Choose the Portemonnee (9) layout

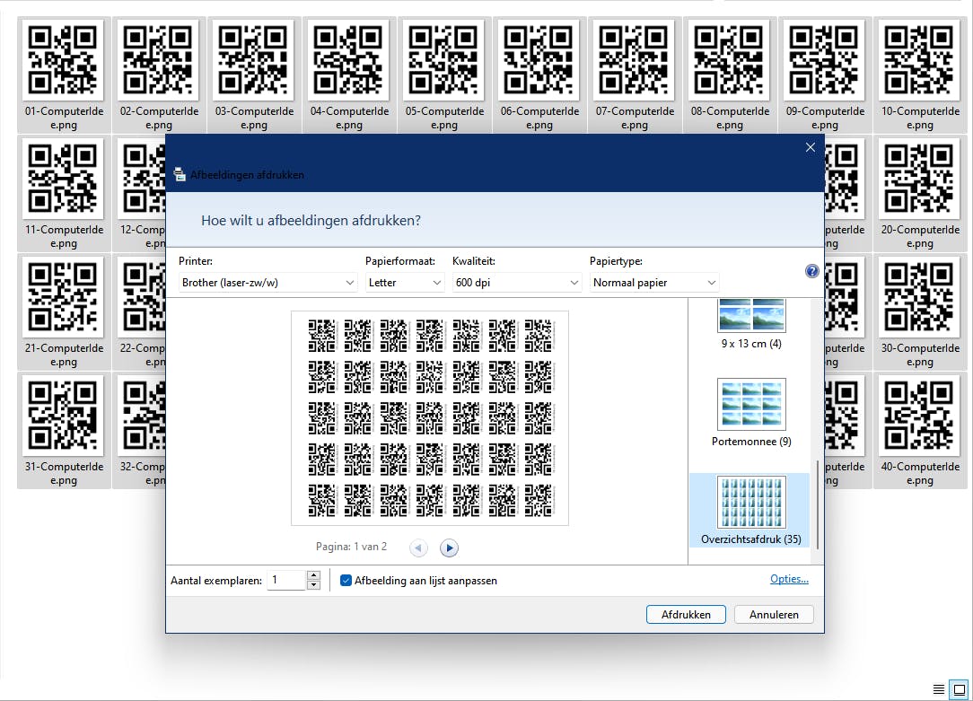751,411
